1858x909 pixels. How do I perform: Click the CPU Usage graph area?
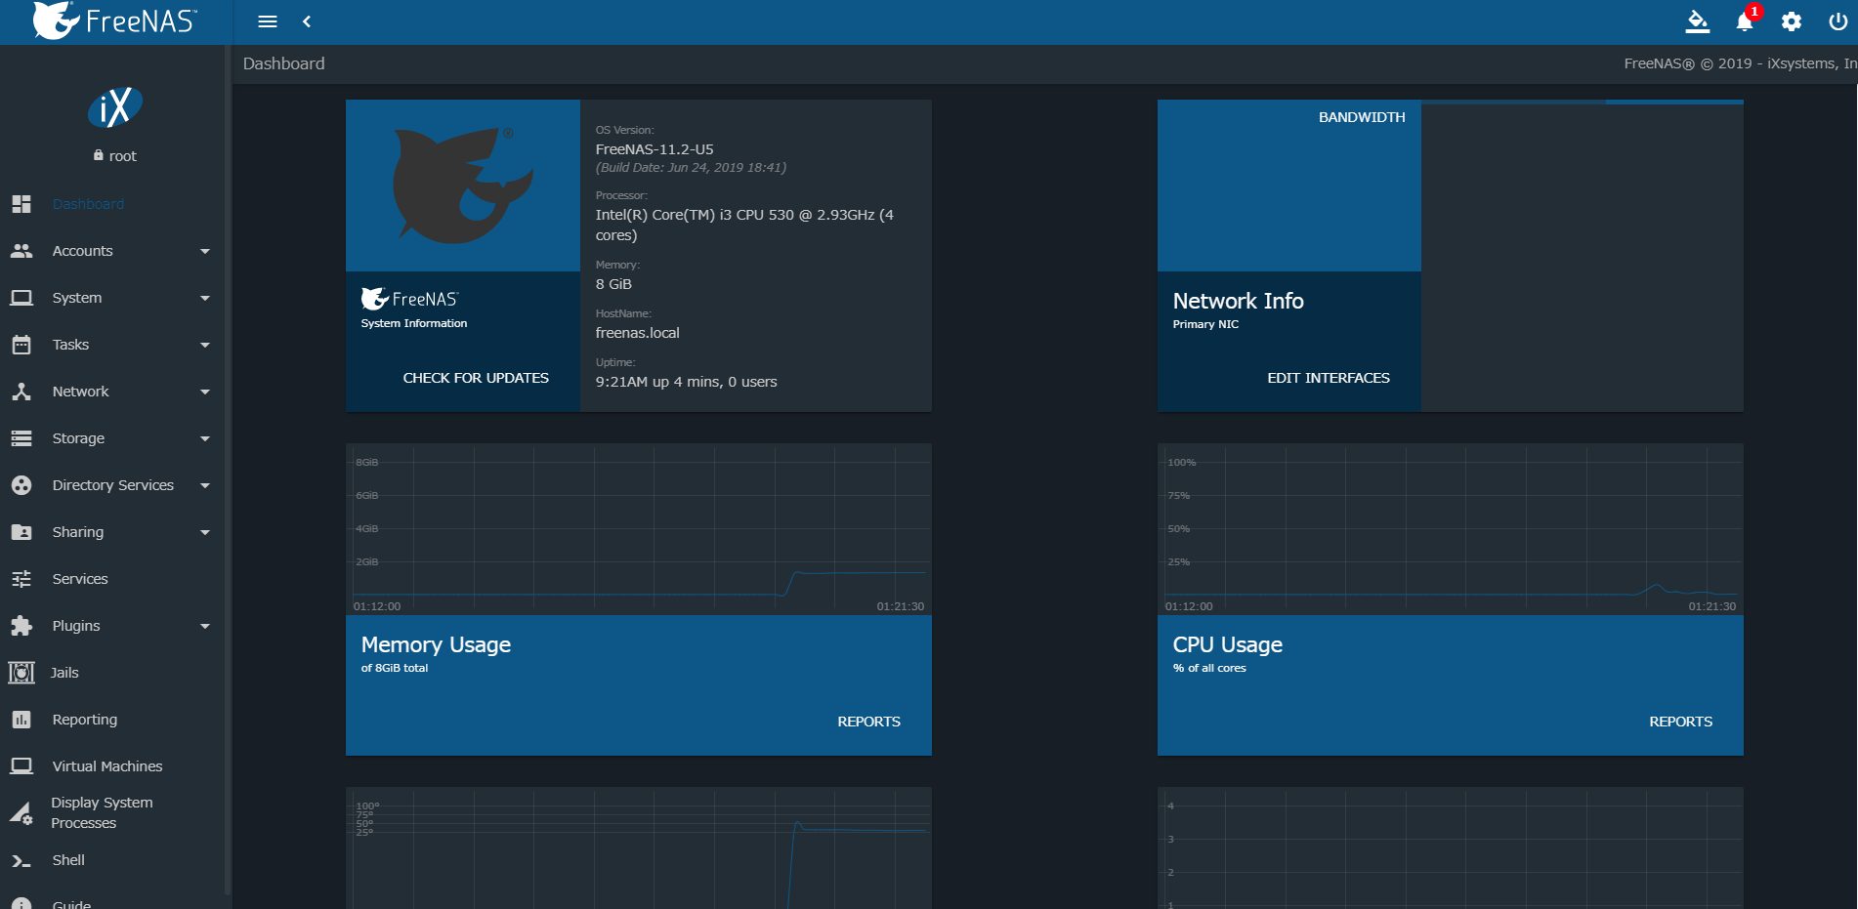tap(1450, 528)
